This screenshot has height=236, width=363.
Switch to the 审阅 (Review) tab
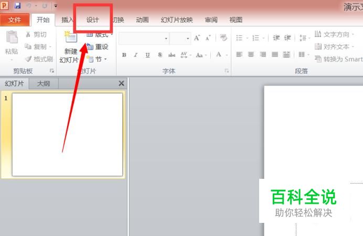[x=211, y=20]
